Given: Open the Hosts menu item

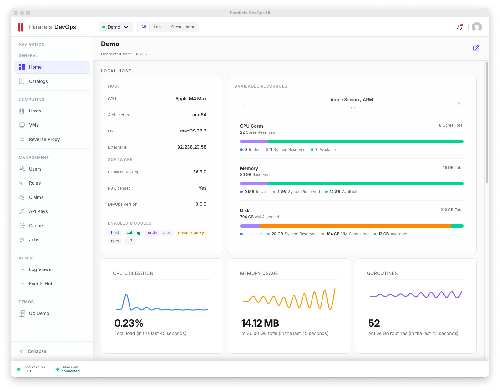Looking at the screenshot, I should [x=52, y=111].
